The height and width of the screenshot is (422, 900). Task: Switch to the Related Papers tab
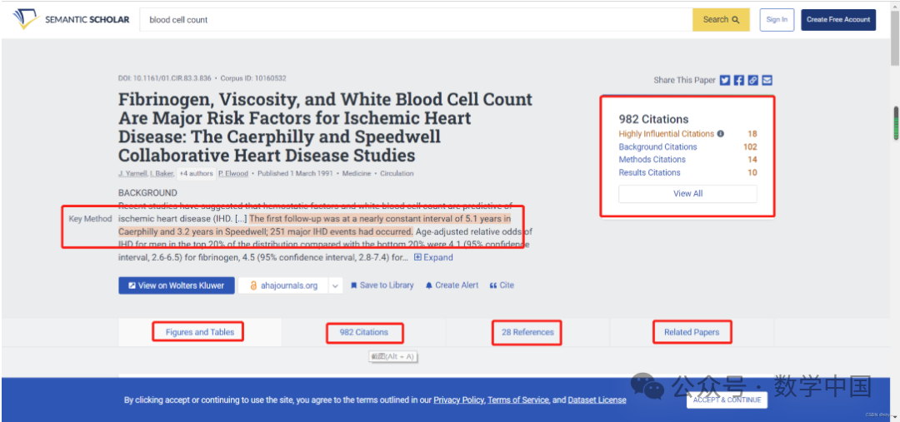[692, 332]
